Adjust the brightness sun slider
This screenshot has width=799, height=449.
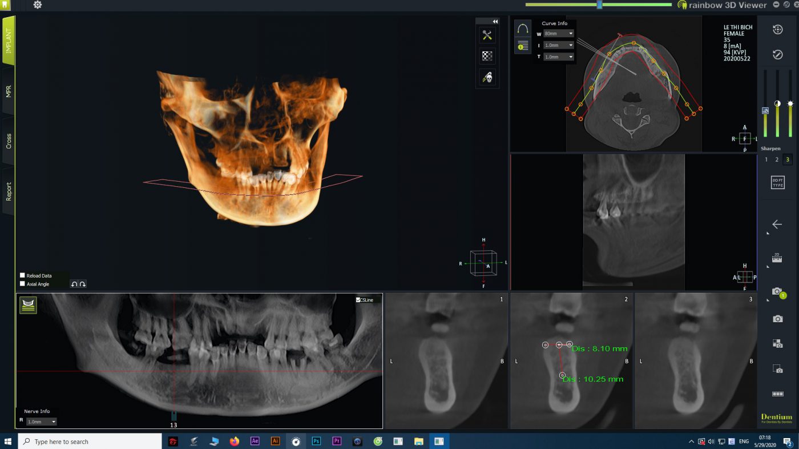click(790, 104)
